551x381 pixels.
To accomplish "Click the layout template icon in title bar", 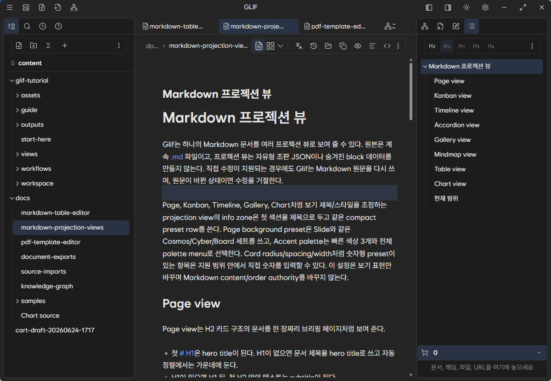I will 26,7.
